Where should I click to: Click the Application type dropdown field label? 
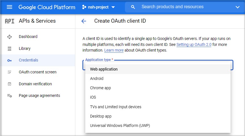tap(99, 60)
